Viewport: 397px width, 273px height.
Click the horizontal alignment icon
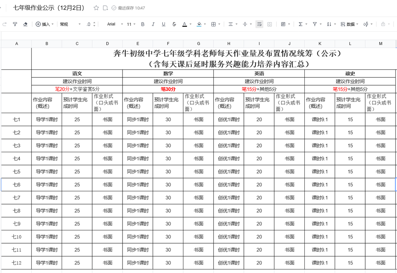point(231,24)
